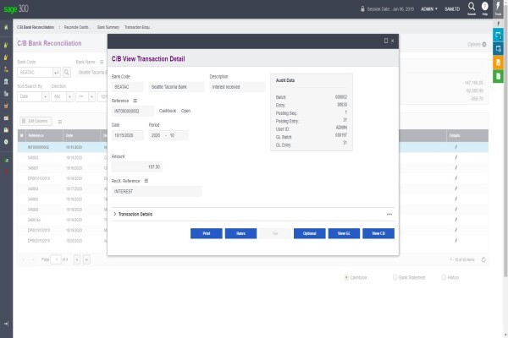Click the Reference column header
The height and width of the screenshot is (338, 508).
44,135
